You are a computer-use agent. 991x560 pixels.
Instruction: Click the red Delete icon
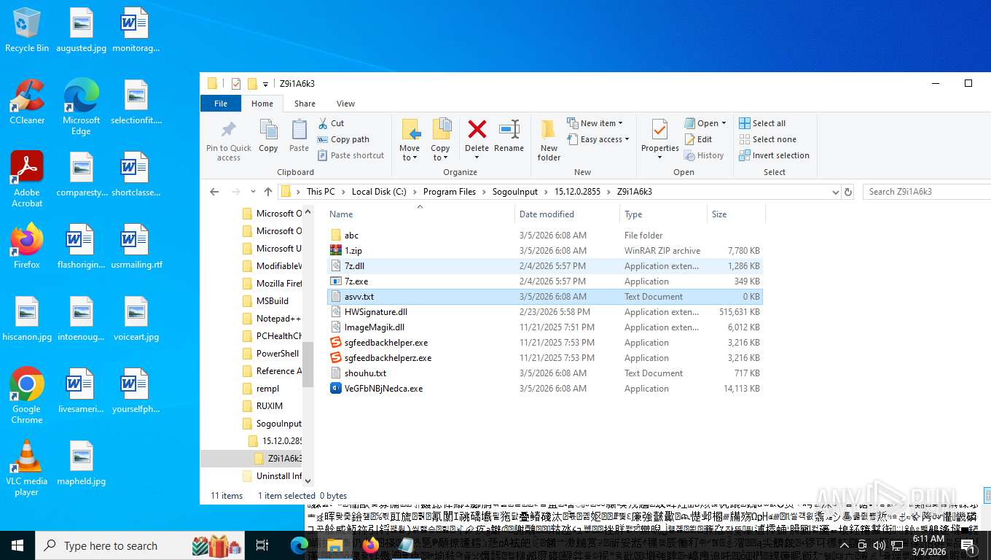coord(477,129)
